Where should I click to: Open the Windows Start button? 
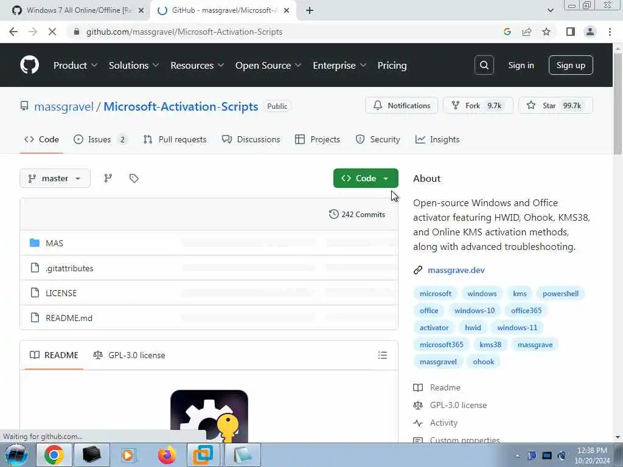click(16, 455)
